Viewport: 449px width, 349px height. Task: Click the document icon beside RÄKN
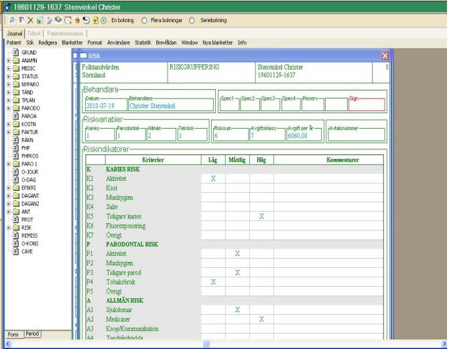pos(16,140)
